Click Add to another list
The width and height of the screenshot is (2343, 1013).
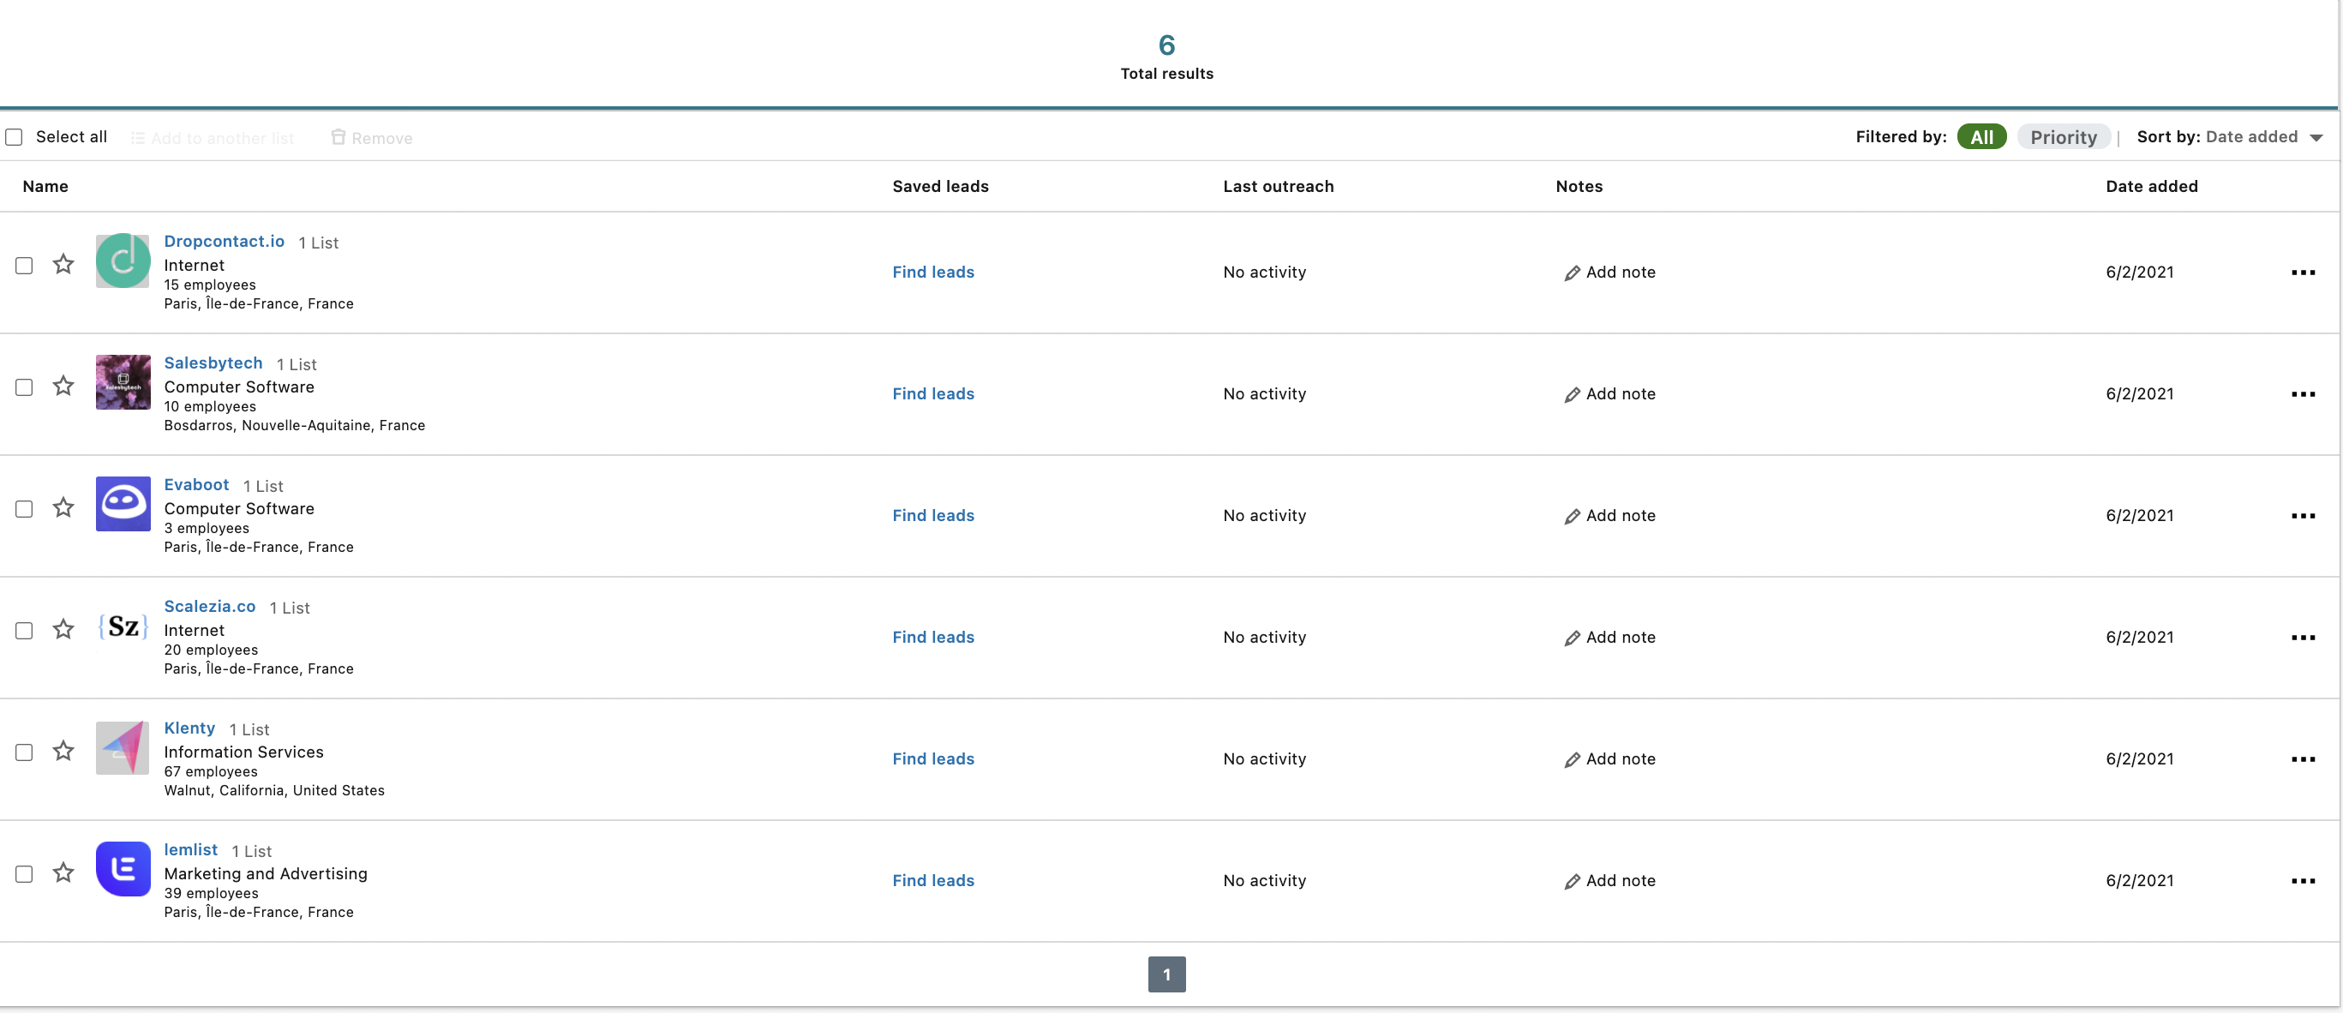tap(212, 138)
